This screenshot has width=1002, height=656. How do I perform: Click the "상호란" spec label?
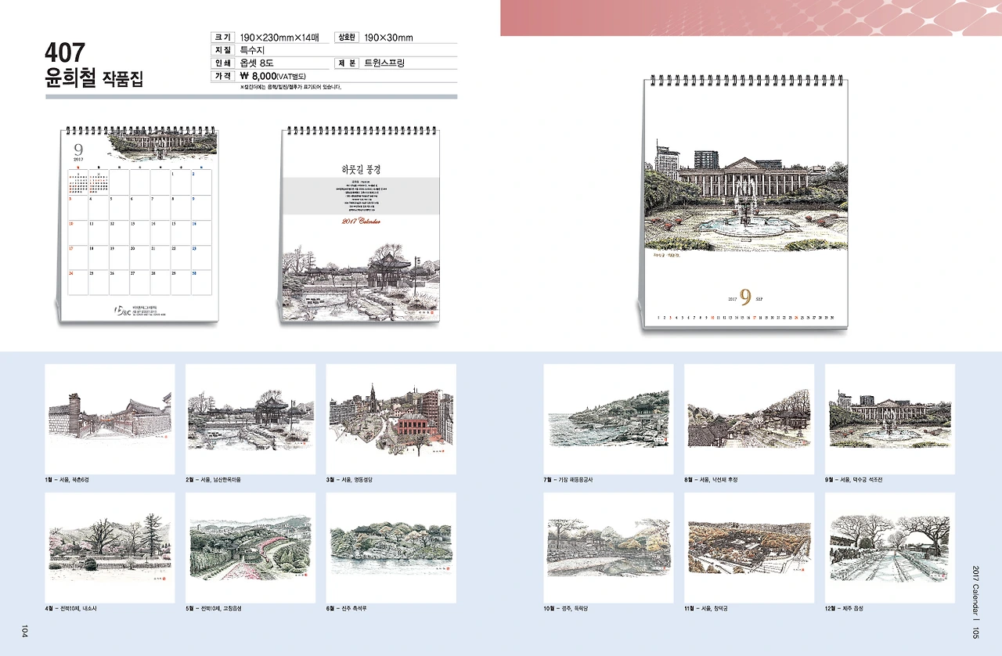click(x=347, y=37)
